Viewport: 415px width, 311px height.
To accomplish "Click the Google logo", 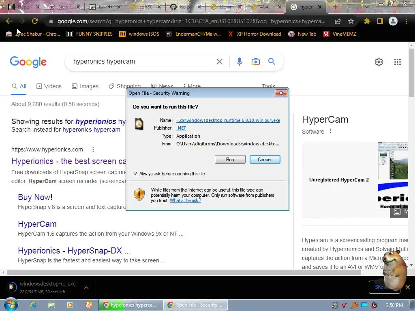I will (28, 62).
